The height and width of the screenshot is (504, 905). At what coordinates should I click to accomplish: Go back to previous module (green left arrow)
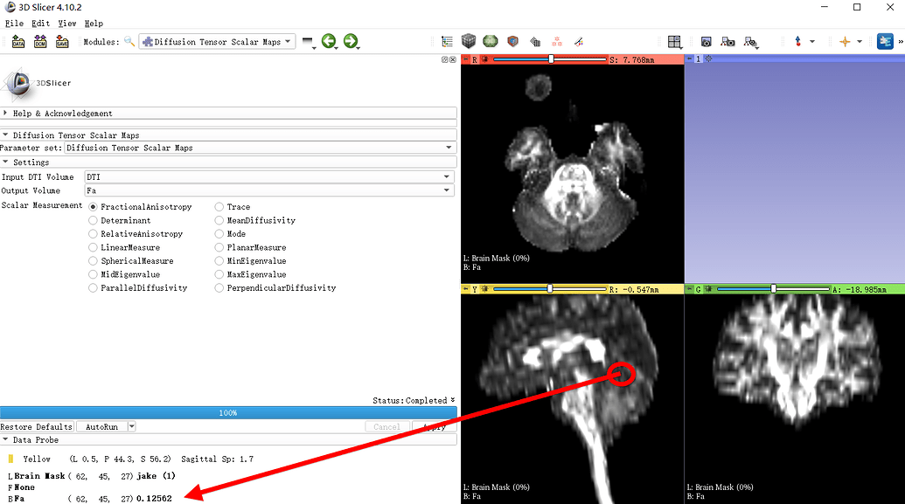click(329, 41)
